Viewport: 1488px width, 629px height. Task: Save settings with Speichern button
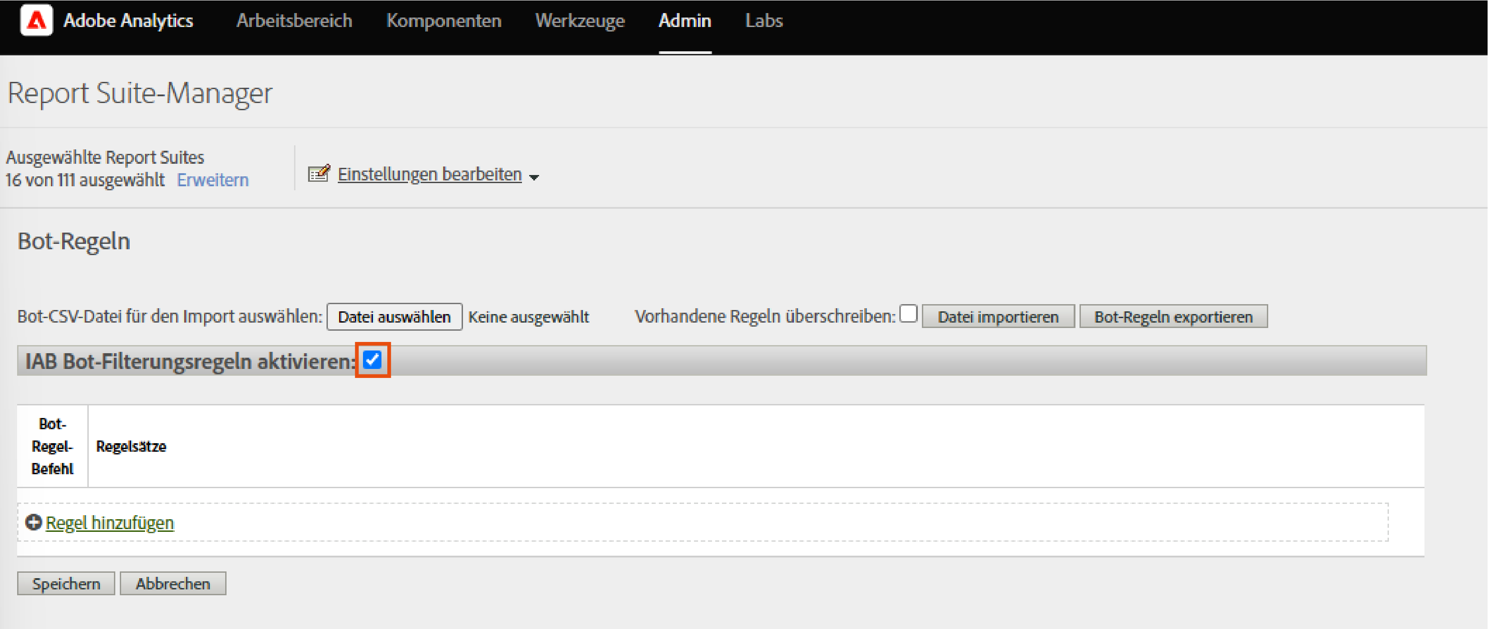66,584
